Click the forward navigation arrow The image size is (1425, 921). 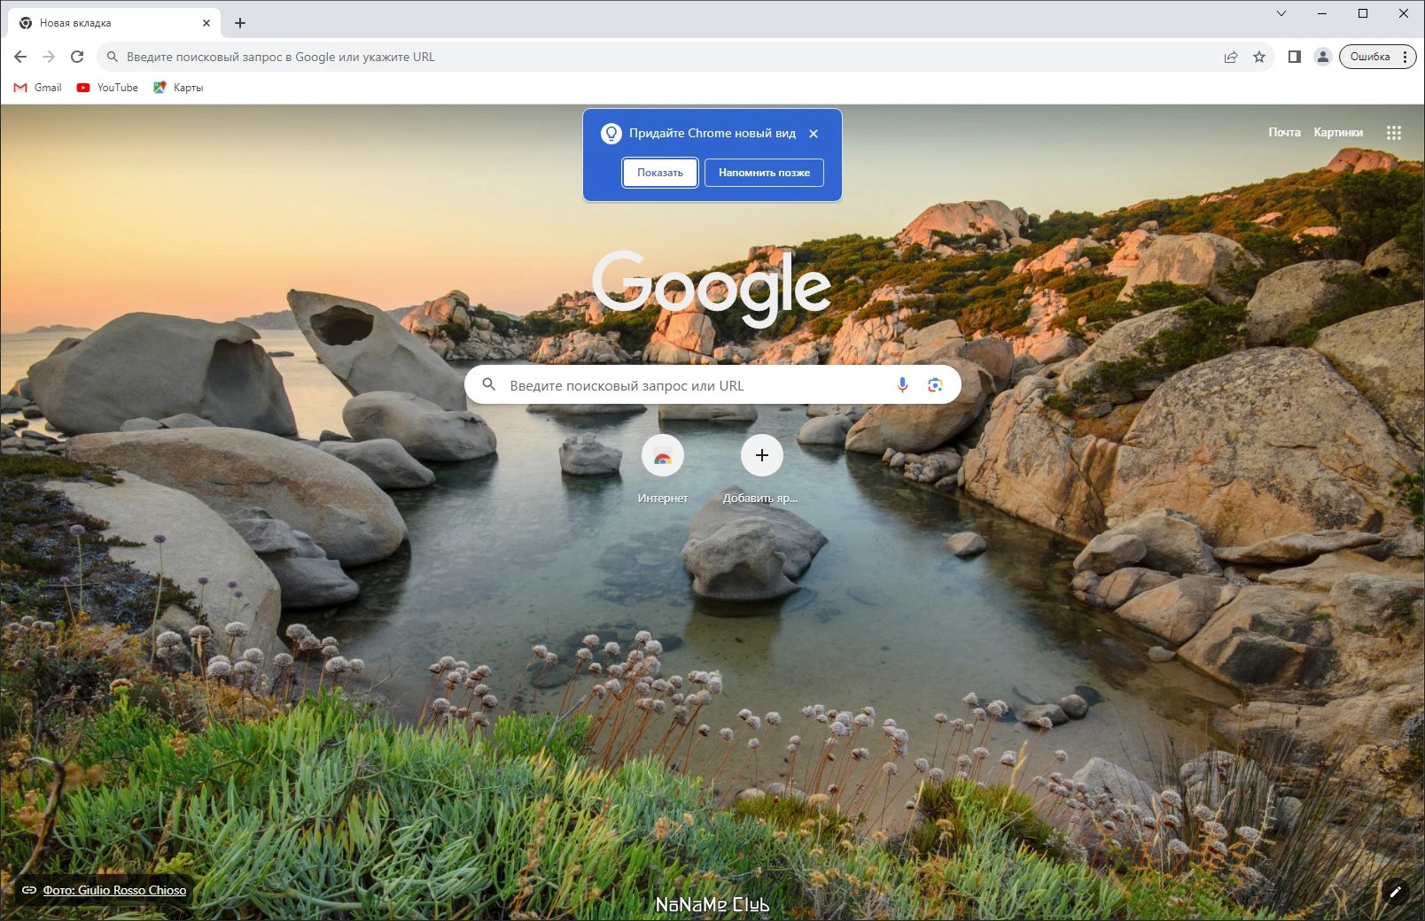[x=49, y=57]
